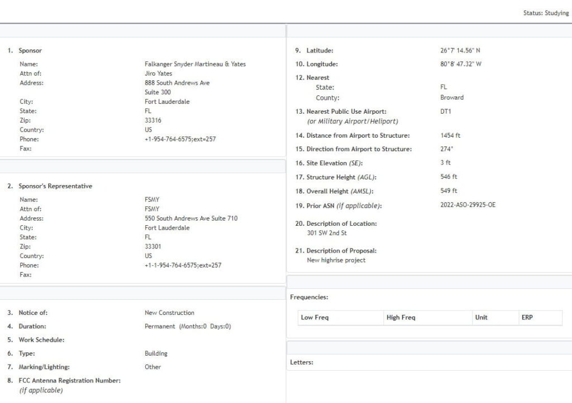Click representative address 550 South Andrews Ave
This screenshot has width=572, height=403.
coord(190,219)
